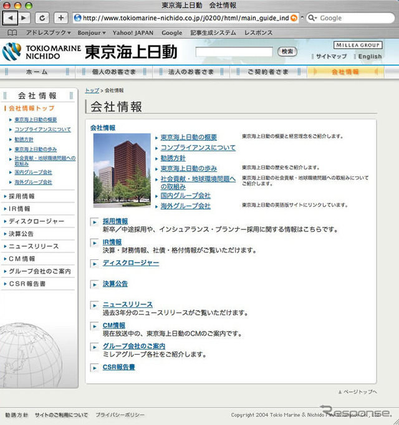
Task: Open the Bonjour bookmarks dropdown
Action: click(92, 33)
